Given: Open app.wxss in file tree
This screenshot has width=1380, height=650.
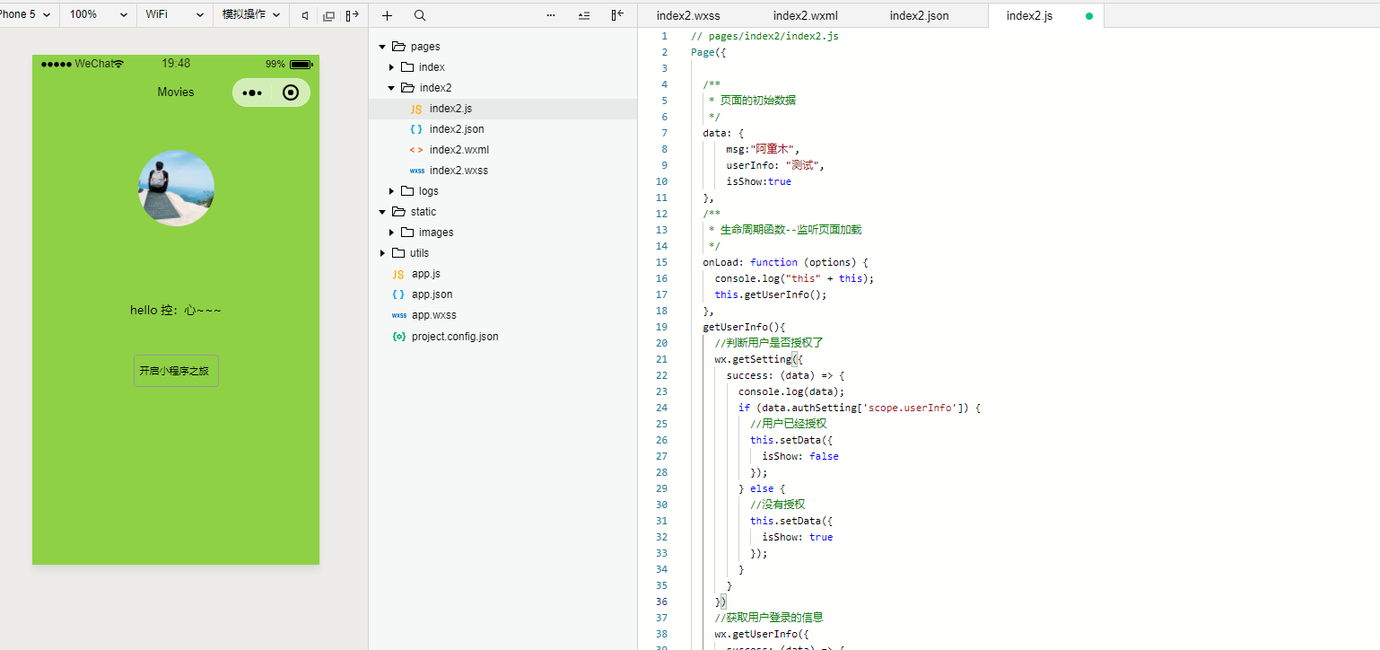Looking at the screenshot, I should tap(502, 315).
